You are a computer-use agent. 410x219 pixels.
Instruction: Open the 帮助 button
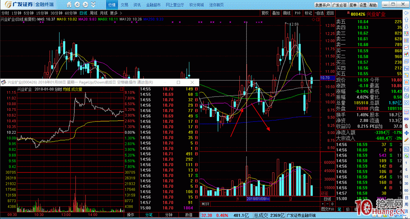point(373,5)
